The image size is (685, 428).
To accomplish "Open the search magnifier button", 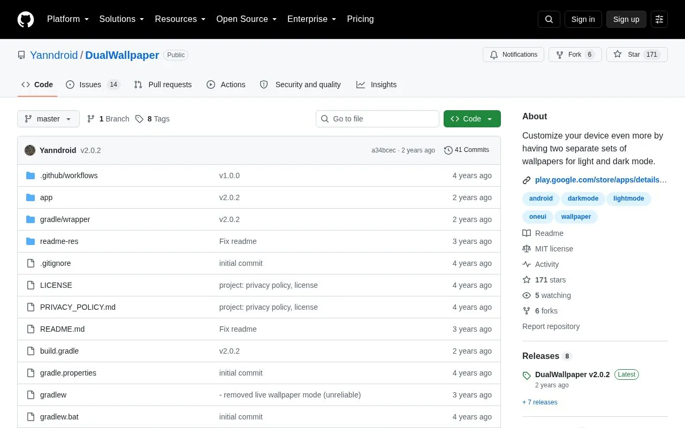I will 549,19.
